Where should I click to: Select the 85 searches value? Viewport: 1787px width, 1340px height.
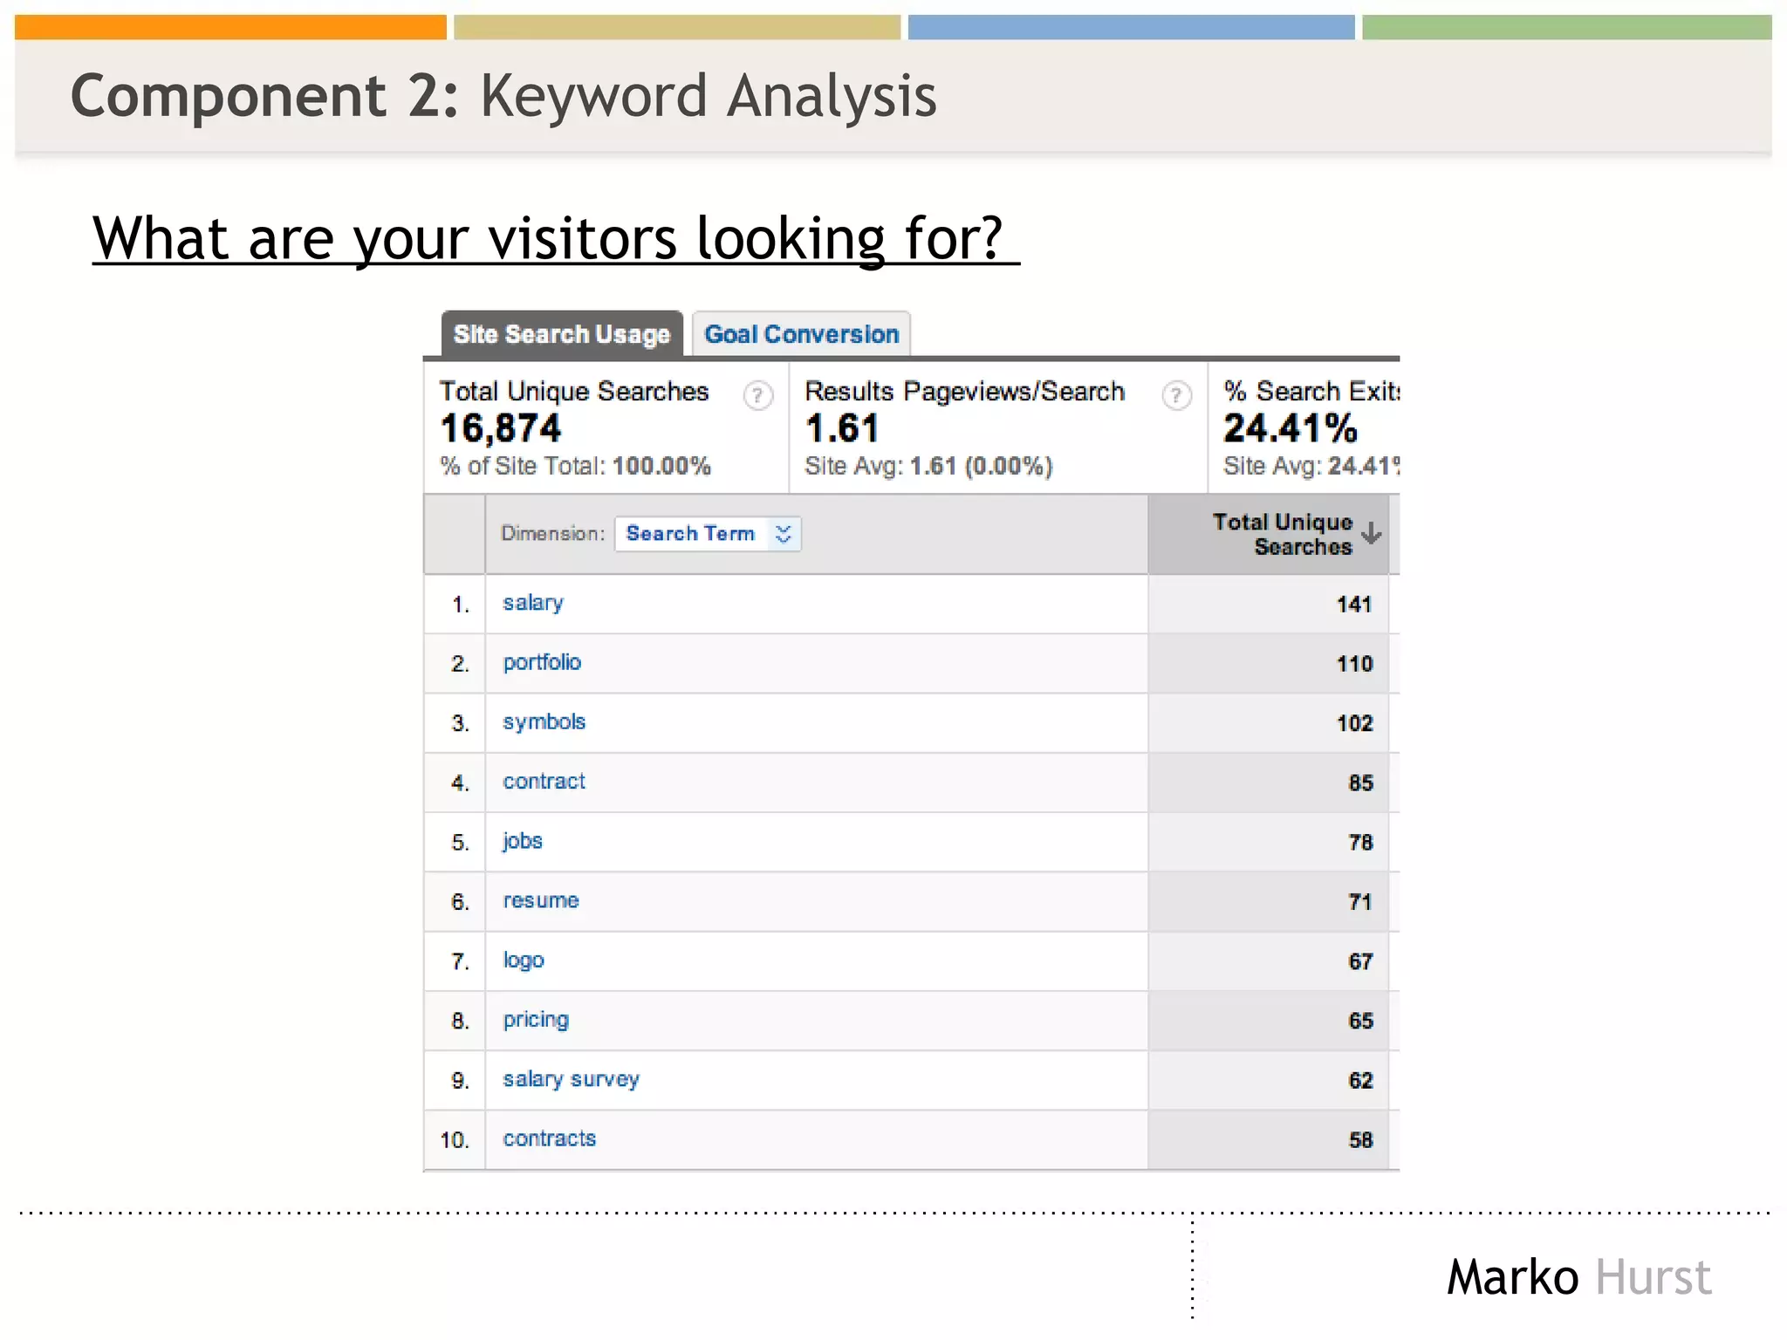(1360, 783)
